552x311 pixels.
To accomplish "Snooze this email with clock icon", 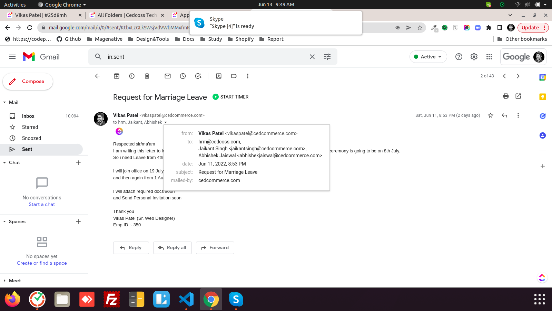I will click(183, 76).
